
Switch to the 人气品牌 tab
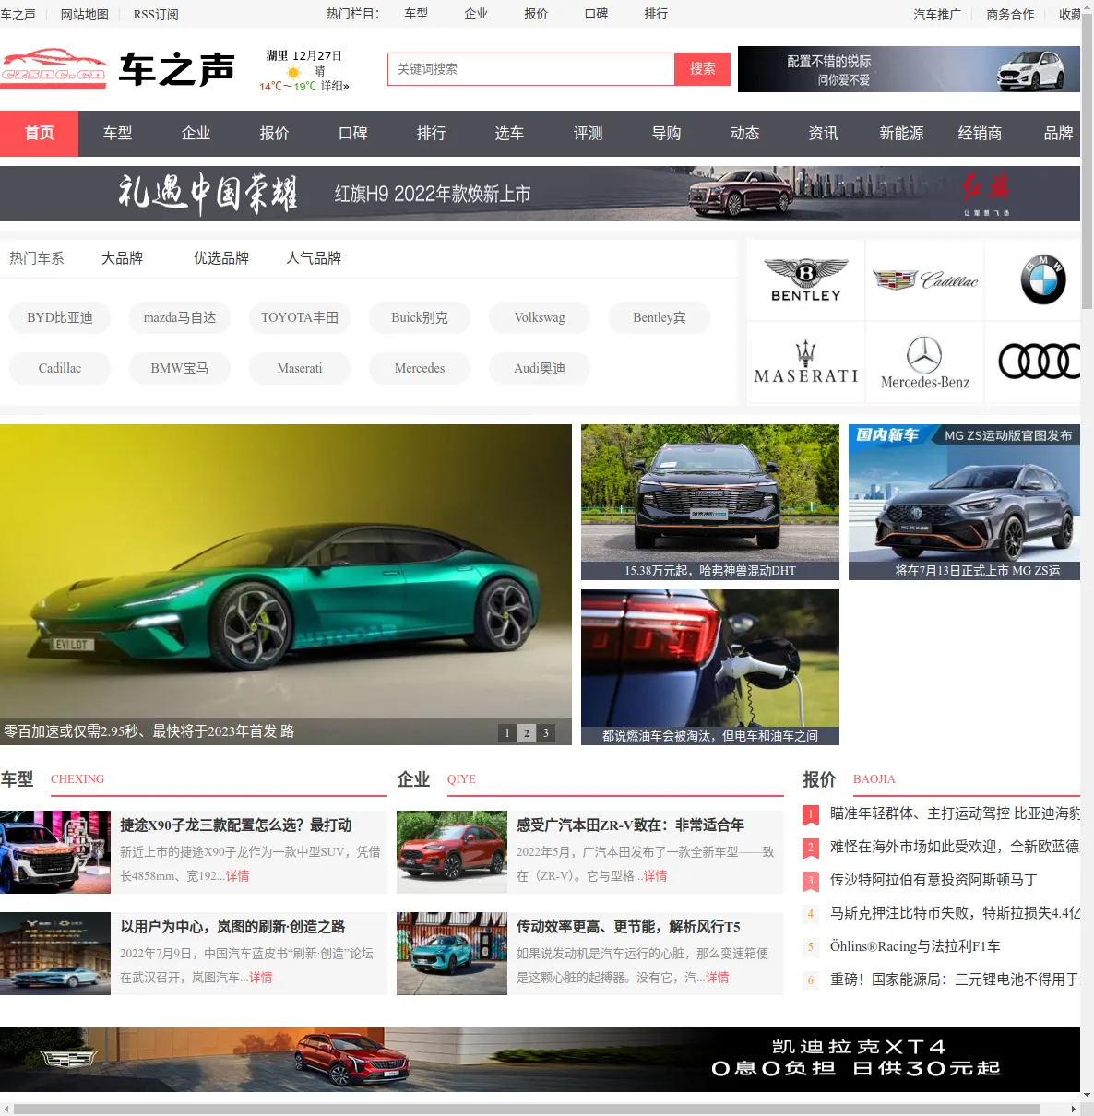click(x=314, y=258)
